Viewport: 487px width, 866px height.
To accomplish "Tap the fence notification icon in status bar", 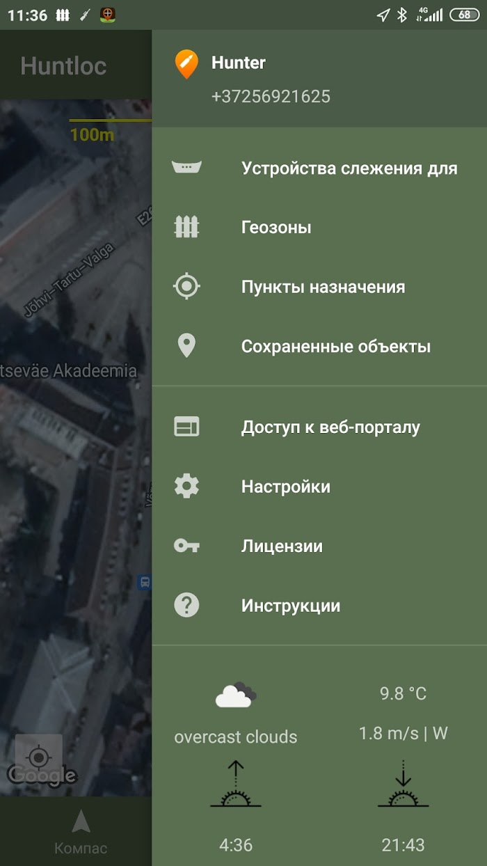I will 63,15.
